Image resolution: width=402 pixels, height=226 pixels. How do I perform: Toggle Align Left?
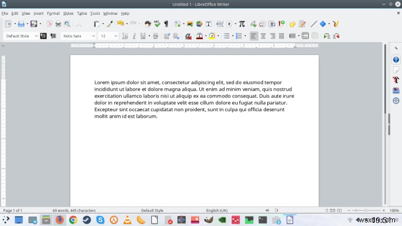pyautogui.click(x=254, y=36)
